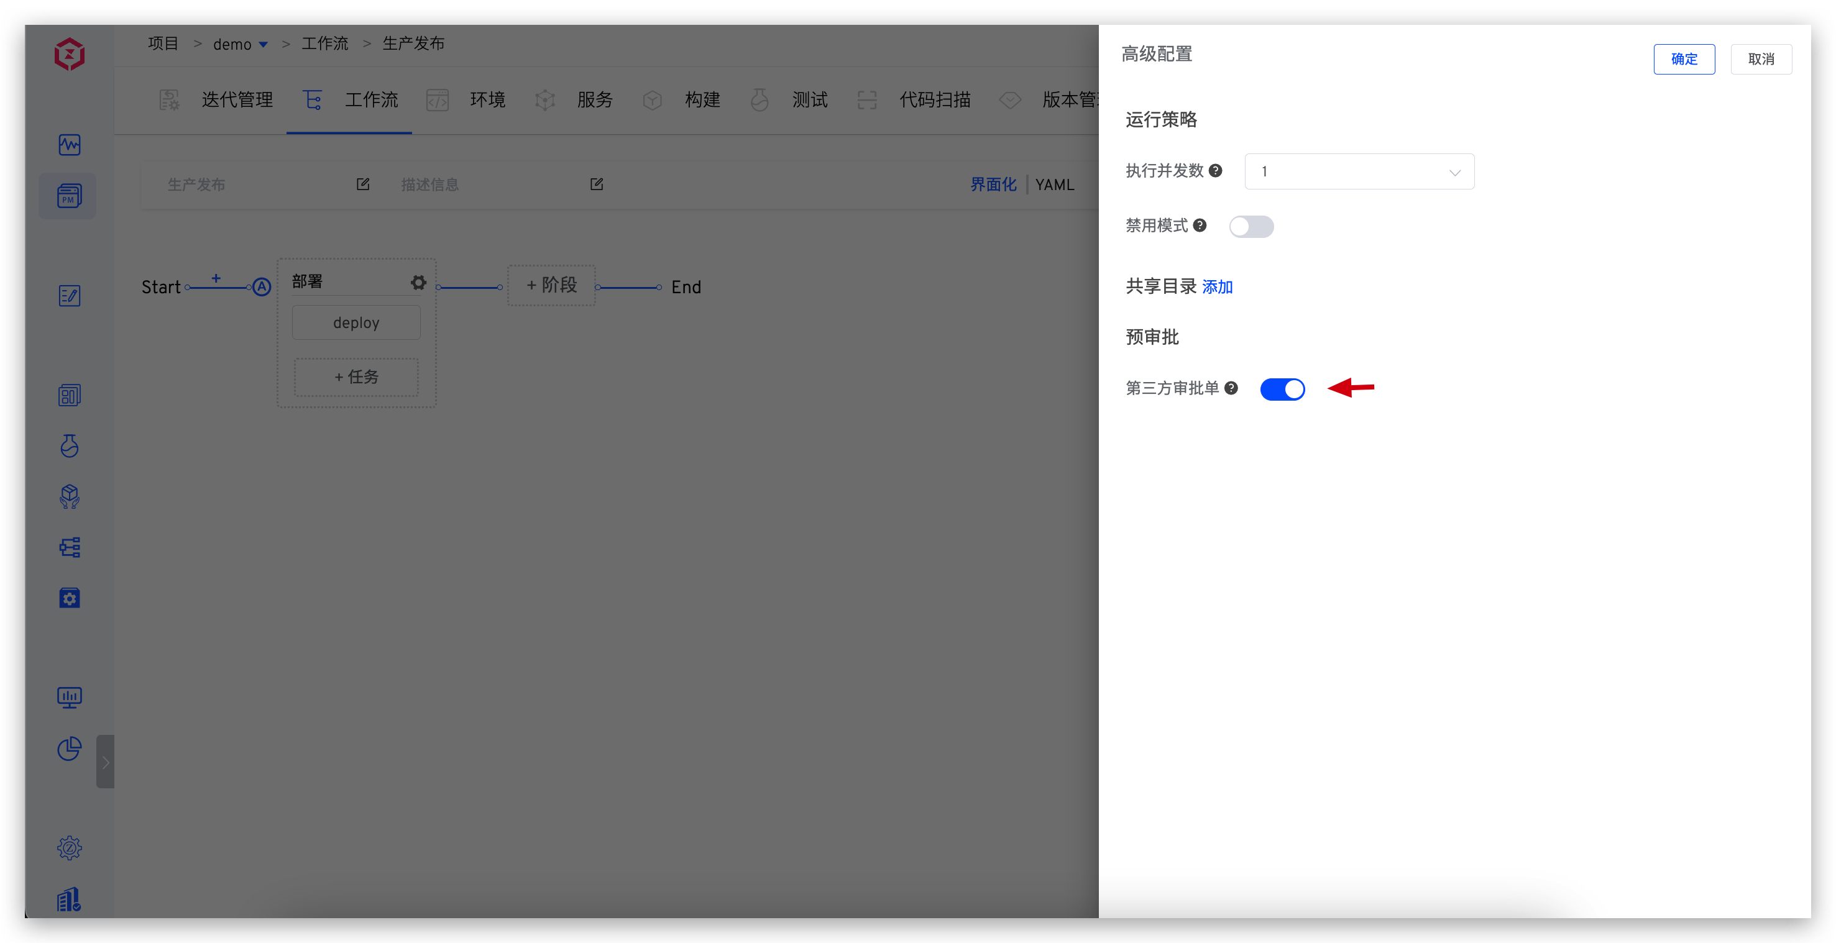This screenshot has width=1836, height=943.
Task: Disable the 第三方审批单 toggle
Action: [1283, 389]
